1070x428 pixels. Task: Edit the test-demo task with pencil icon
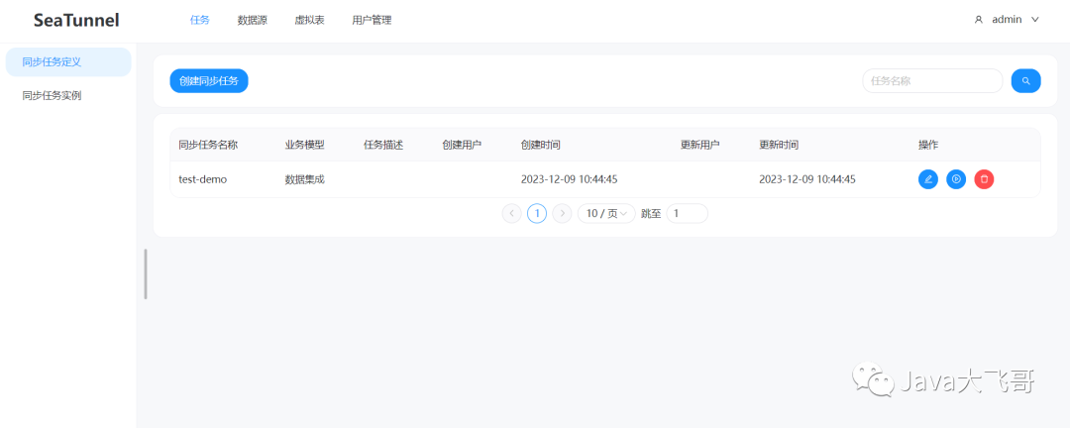pyautogui.click(x=928, y=179)
